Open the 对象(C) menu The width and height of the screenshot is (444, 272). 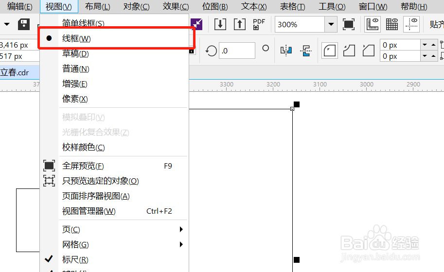coord(137,6)
